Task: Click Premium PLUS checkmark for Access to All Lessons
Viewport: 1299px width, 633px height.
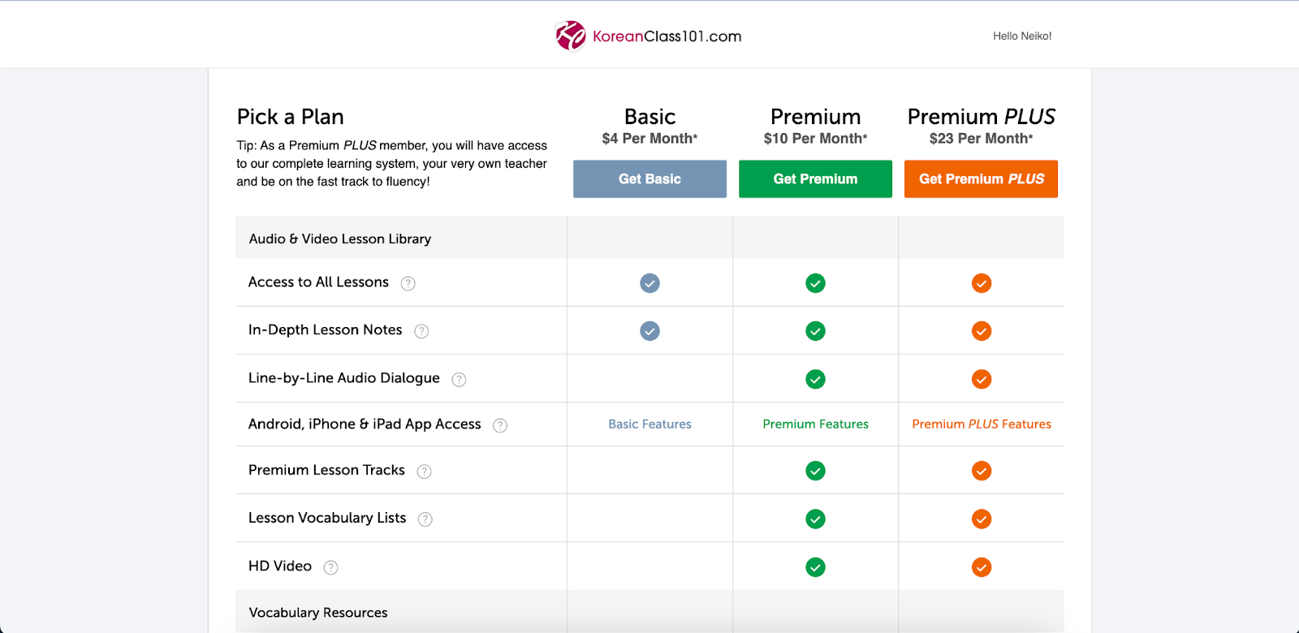Action: pos(982,283)
